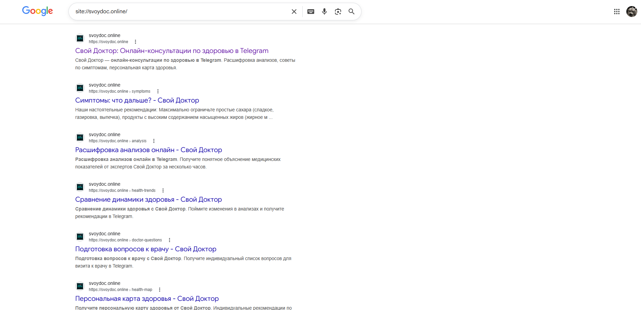Viewport: 641px width, 310px height.
Task: Click the favicon of the homepage result
Action: coord(80,38)
